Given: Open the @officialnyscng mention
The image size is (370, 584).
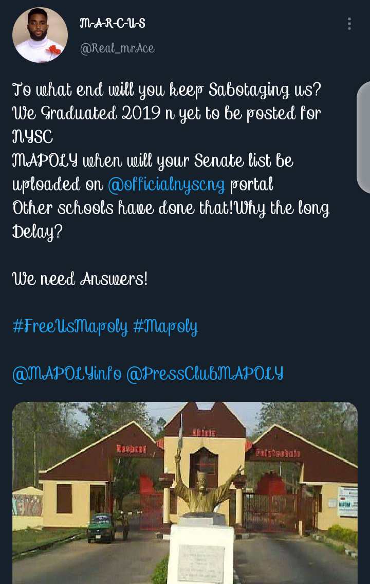Looking at the screenshot, I should tap(166, 184).
